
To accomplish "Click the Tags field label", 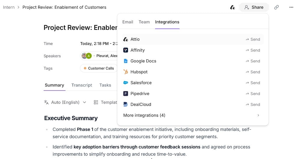I will [48, 68].
